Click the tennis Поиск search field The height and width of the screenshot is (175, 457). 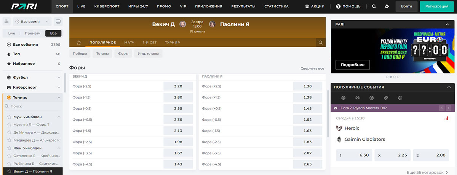click(32, 107)
